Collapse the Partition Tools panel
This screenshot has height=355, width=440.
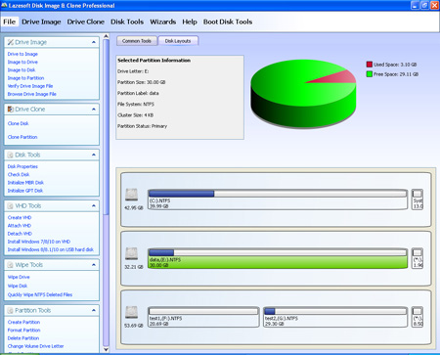coord(94,310)
